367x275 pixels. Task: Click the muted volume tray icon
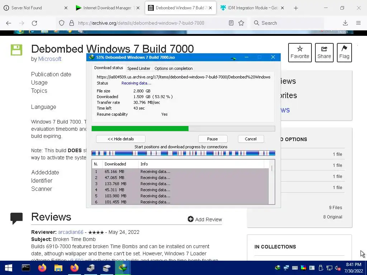(x=338, y=268)
